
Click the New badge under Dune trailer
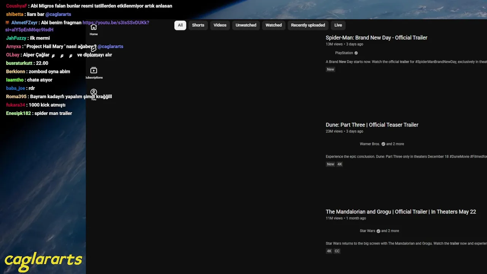point(330,164)
